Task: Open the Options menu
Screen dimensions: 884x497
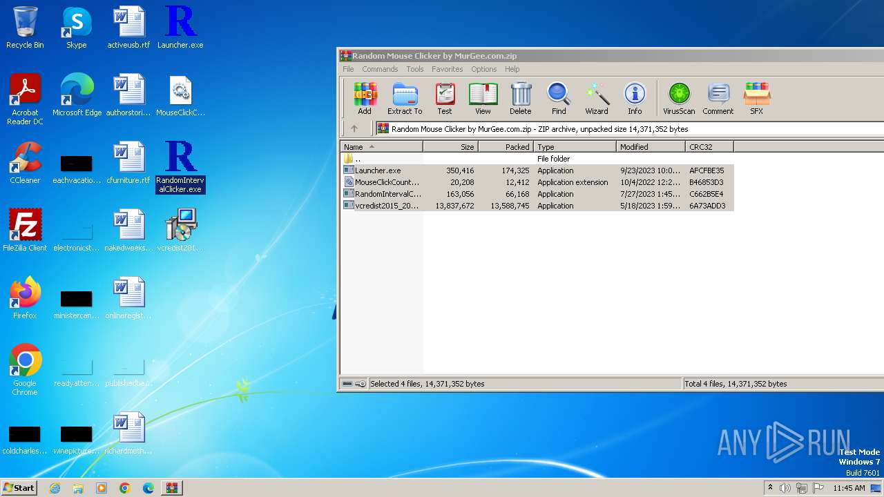Action: click(484, 69)
